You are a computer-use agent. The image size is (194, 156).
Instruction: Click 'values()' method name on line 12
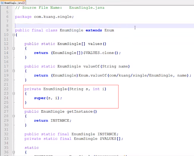97,44
